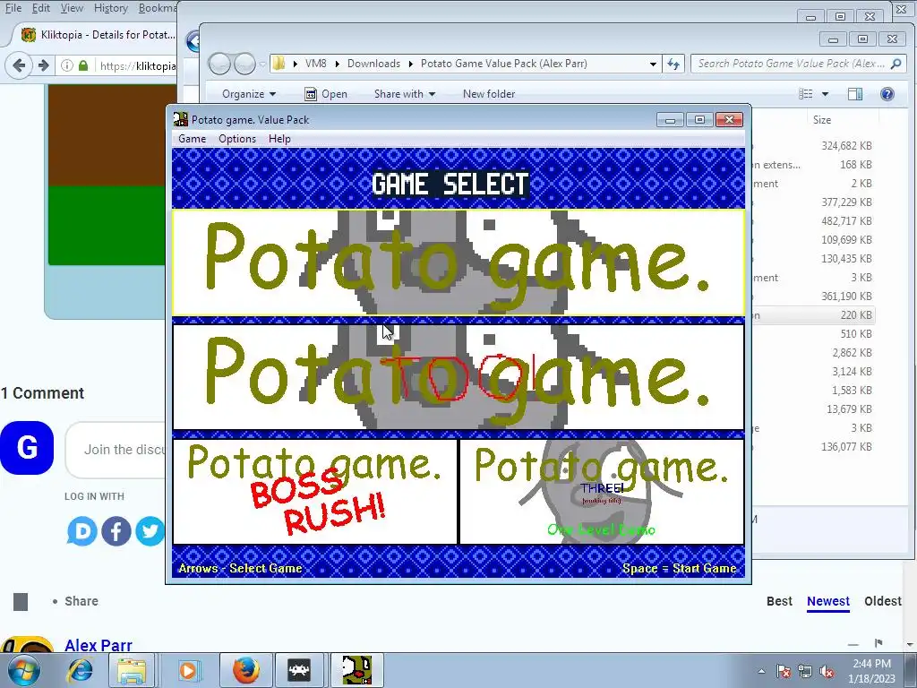Select the Potato game Boss Rush tile
Screen dimensions: 917x688
tap(314, 492)
